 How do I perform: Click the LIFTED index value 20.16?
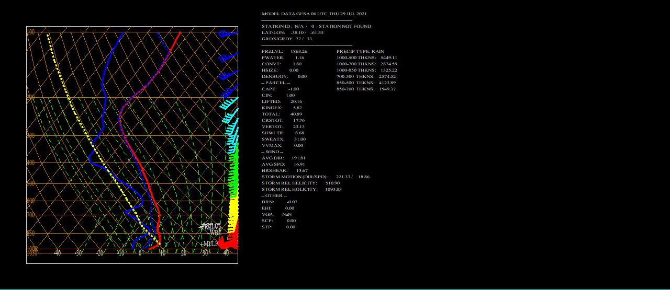(x=296, y=101)
